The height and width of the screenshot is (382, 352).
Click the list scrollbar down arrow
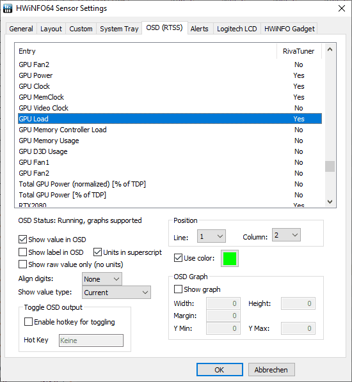(x=330, y=201)
